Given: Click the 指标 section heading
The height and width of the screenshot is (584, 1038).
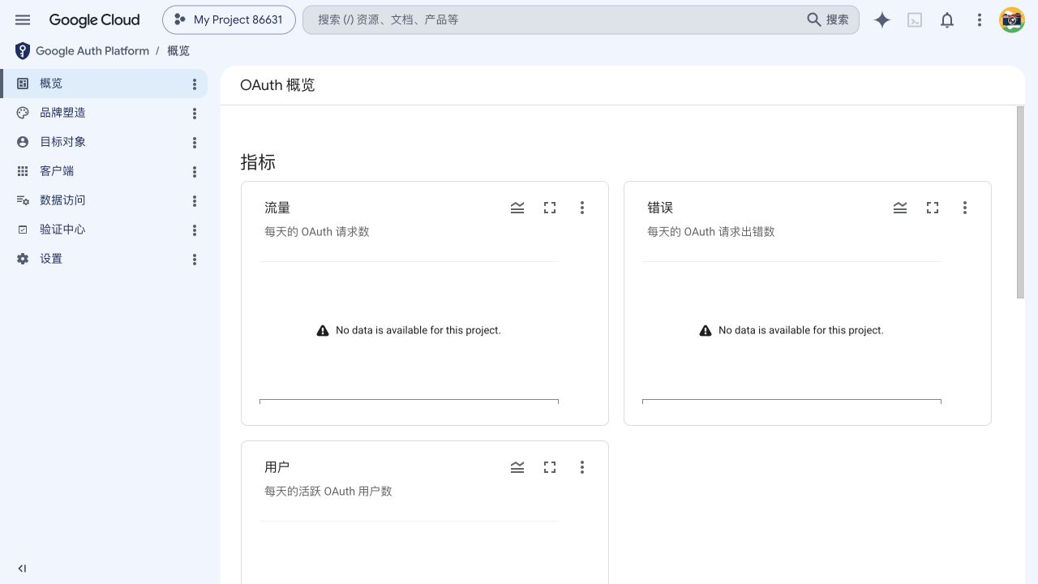Looking at the screenshot, I should (258, 162).
